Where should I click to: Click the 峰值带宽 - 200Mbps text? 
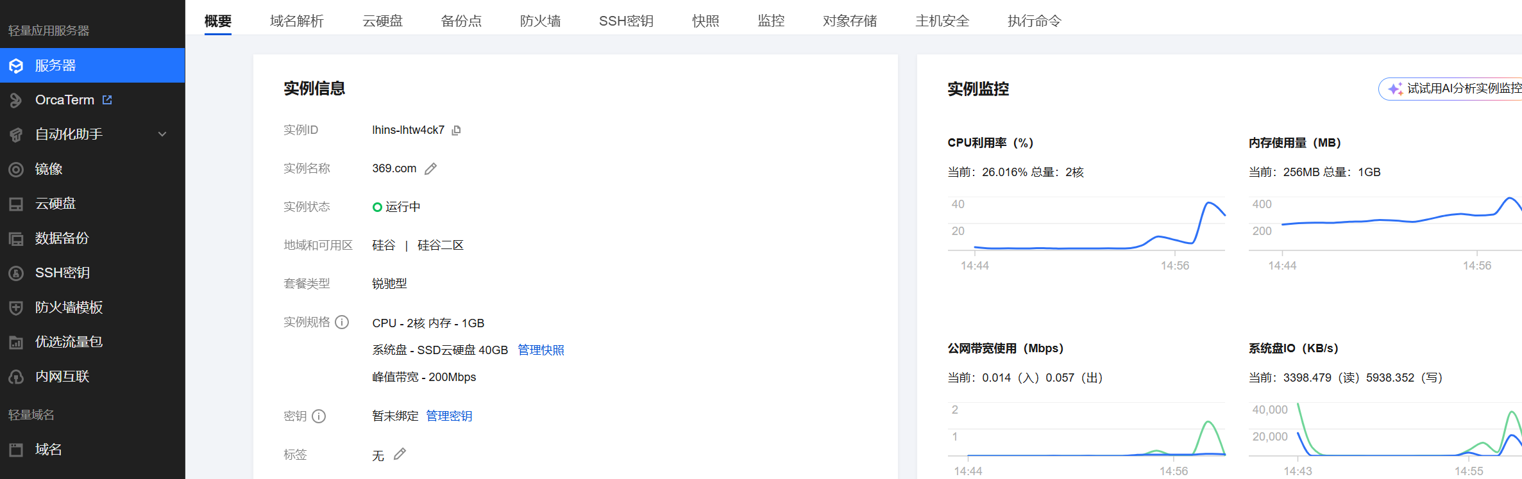pyautogui.click(x=424, y=377)
